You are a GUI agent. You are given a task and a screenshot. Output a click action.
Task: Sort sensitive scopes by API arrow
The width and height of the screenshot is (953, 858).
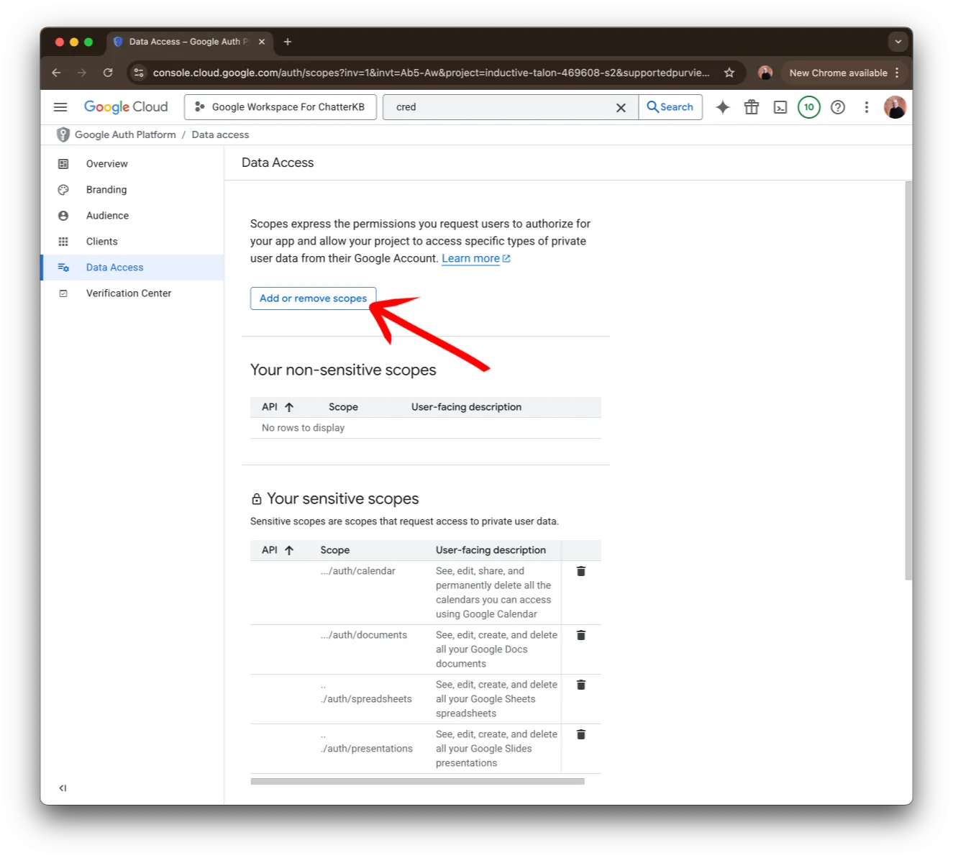pyautogui.click(x=289, y=550)
